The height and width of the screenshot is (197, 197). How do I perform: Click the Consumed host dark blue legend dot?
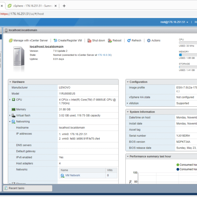(x=178, y=169)
